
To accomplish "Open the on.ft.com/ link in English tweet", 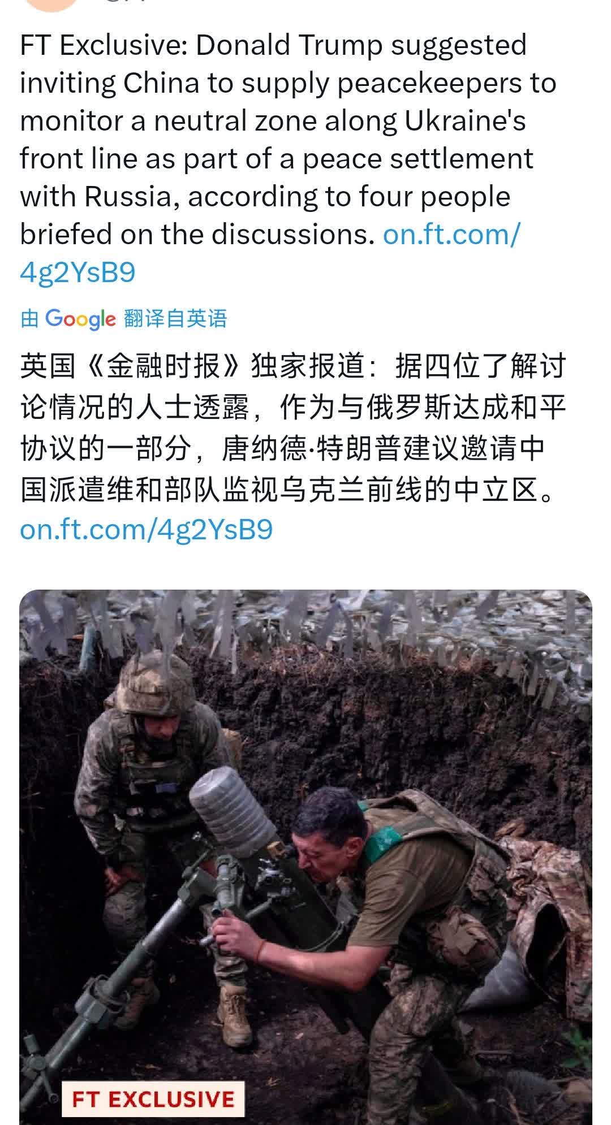I will coord(451,233).
